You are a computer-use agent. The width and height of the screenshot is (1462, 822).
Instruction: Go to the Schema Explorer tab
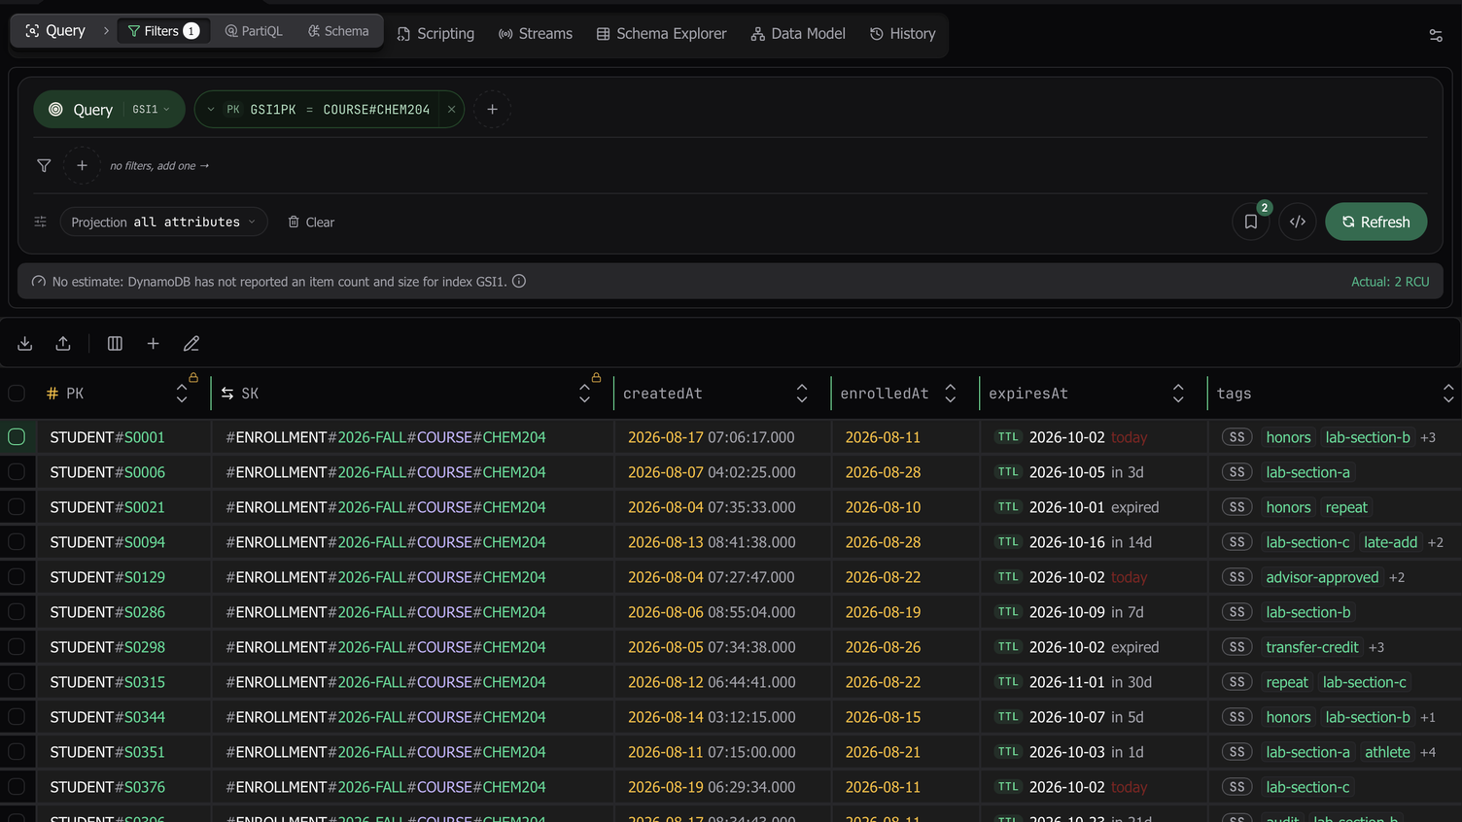coord(661,34)
